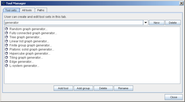Screen dimensions: 185x102
Task: Click the icon beside Random graph generator
Action: [x=7, y=29]
